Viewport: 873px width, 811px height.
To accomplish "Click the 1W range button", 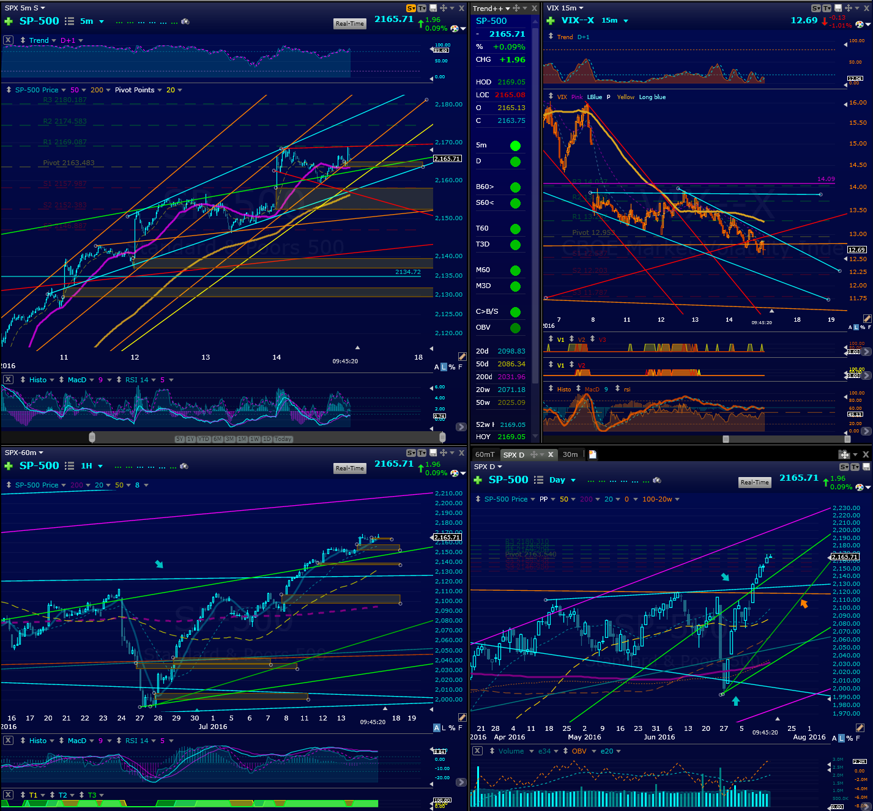I will point(254,439).
